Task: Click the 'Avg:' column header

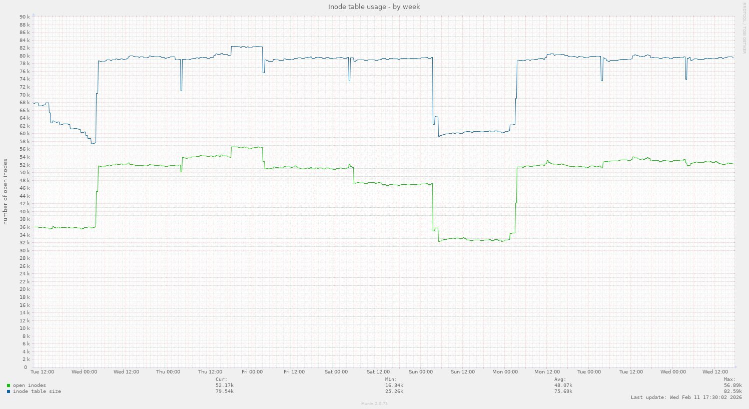Action: pos(560,379)
